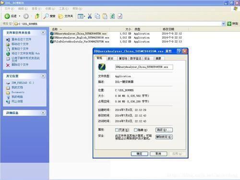Switch to the 数字签名 digital signature tab

[136, 59]
